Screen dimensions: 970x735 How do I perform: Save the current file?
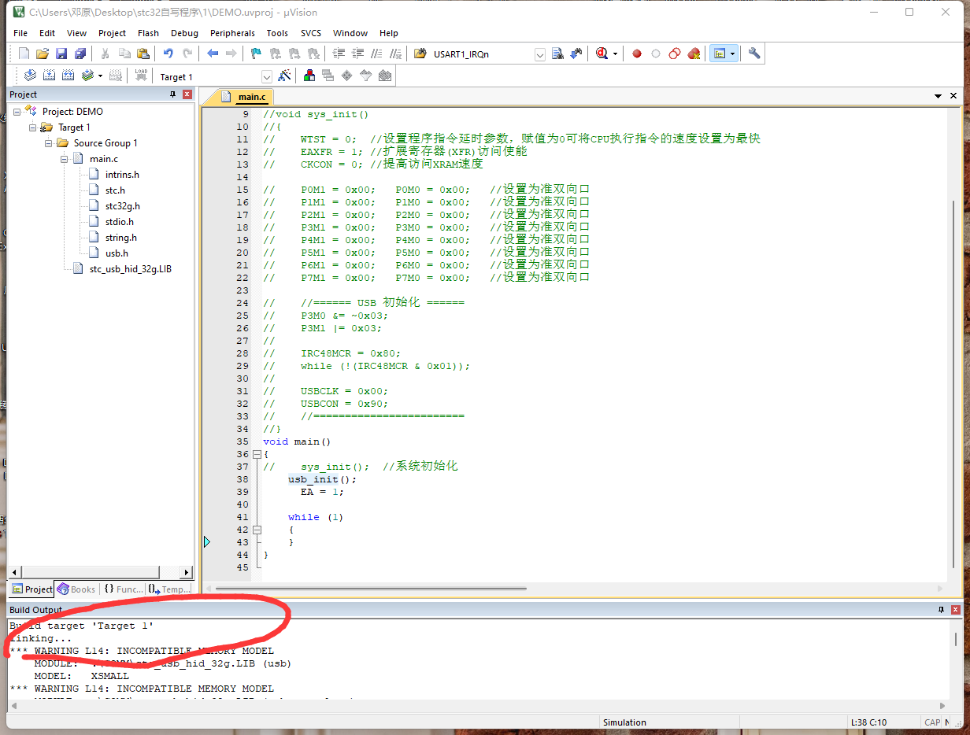point(61,54)
